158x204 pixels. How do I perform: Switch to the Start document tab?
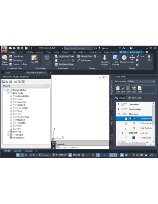pos(8,73)
